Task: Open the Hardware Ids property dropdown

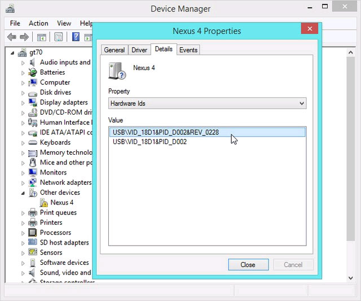Action: click(207, 103)
